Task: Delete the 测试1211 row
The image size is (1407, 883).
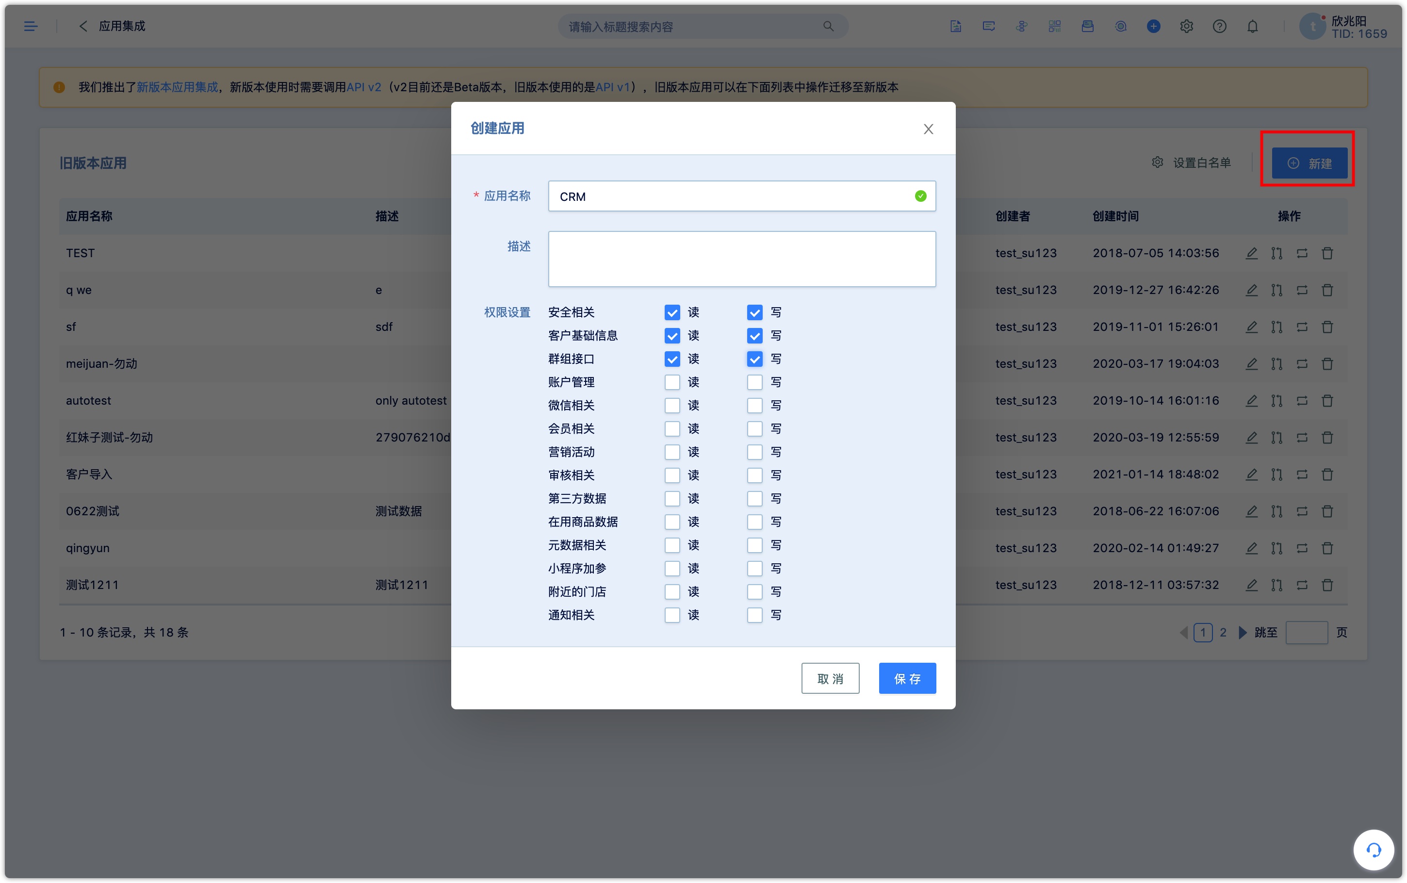Action: click(1327, 585)
